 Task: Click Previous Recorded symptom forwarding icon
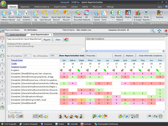[78, 15]
